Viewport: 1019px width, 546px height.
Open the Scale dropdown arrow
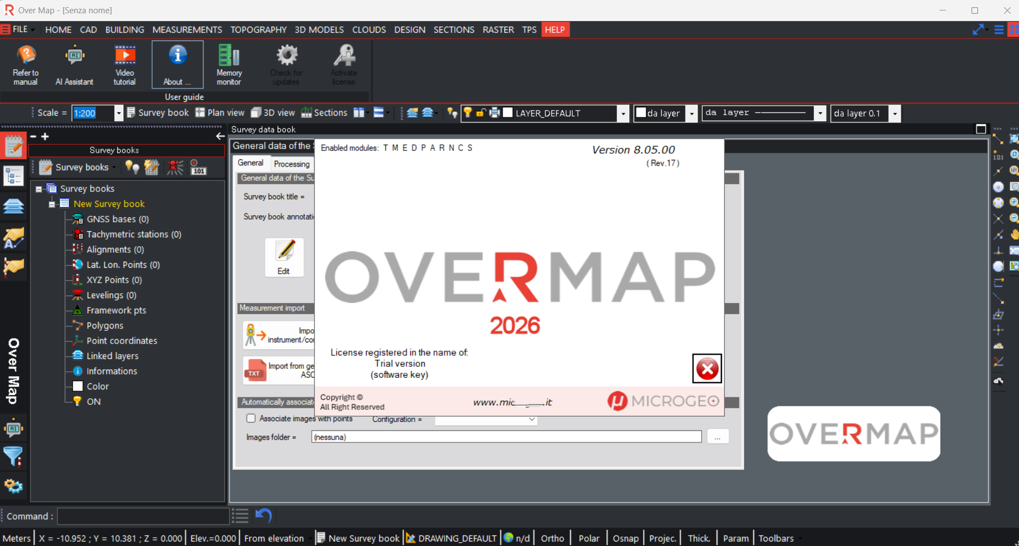(x=118, y=113)
